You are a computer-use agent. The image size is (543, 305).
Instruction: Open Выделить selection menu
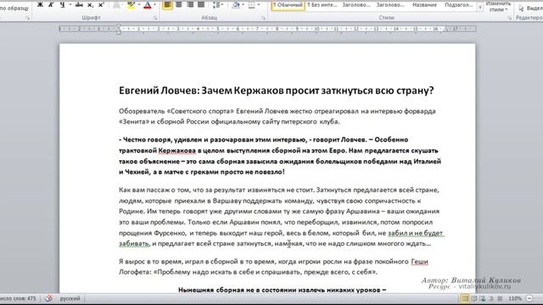[532, 8]
